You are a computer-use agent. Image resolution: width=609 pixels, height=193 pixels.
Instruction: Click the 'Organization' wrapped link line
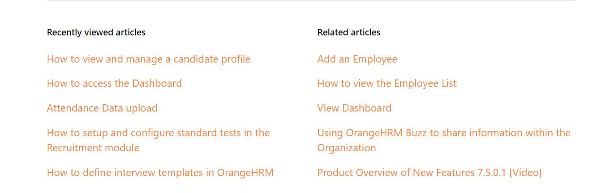(x=346, y=148)
